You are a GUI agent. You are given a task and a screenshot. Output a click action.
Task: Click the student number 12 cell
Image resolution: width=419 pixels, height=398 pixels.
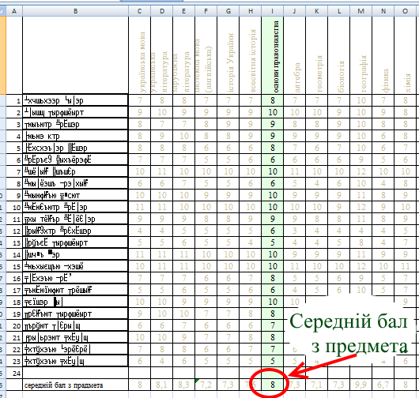pyautogui.click(x=14, y=231)
